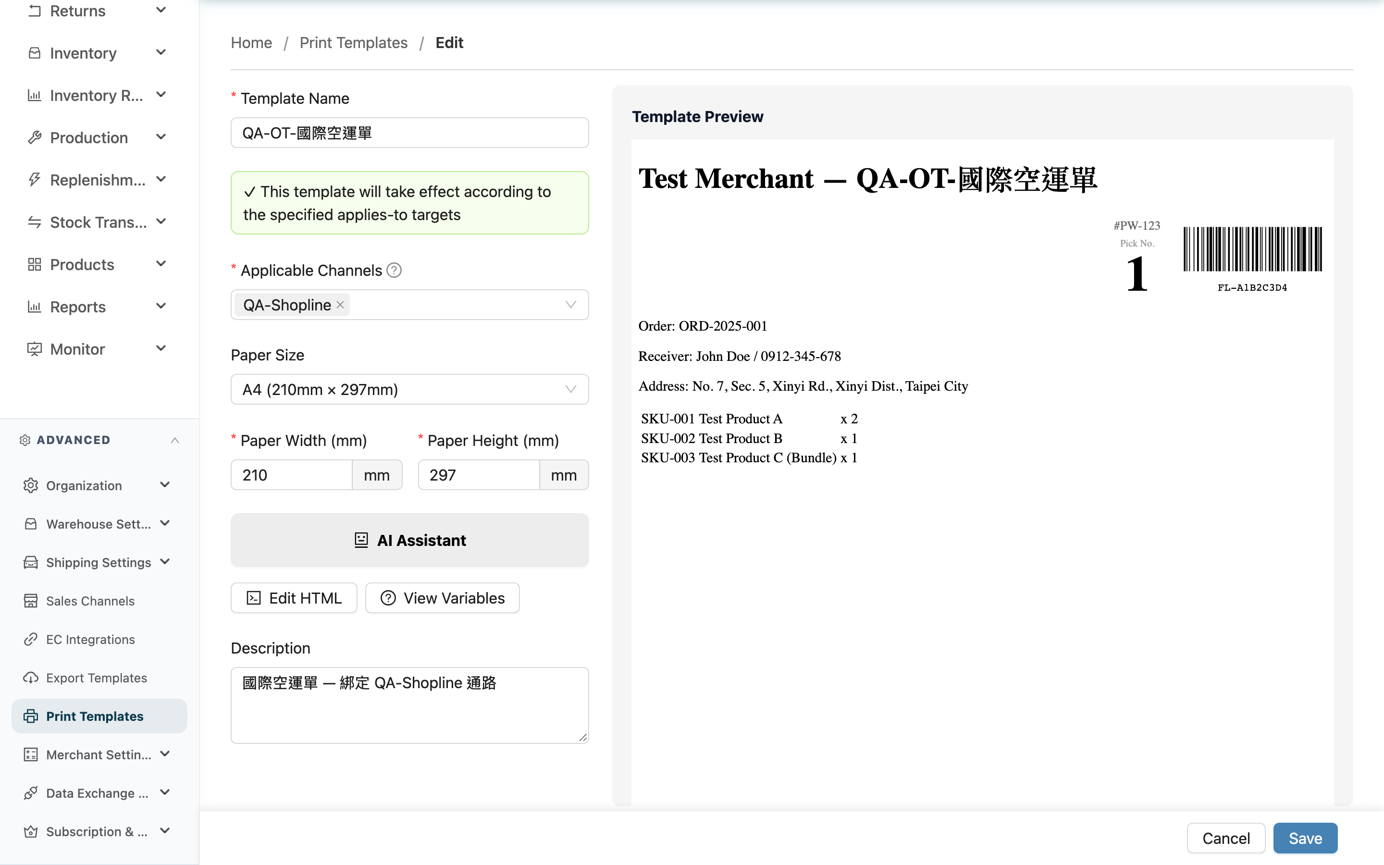Image resolution: width=1384 pixels, height=865 pixels.
Task: Expand the Returns menu chevron
Action: (161, 10)
